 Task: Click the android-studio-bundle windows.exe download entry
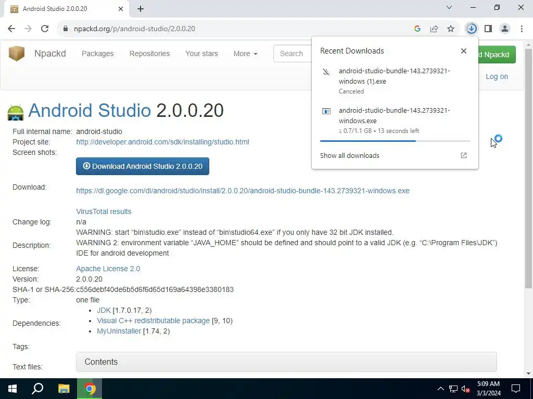(395, 121)
